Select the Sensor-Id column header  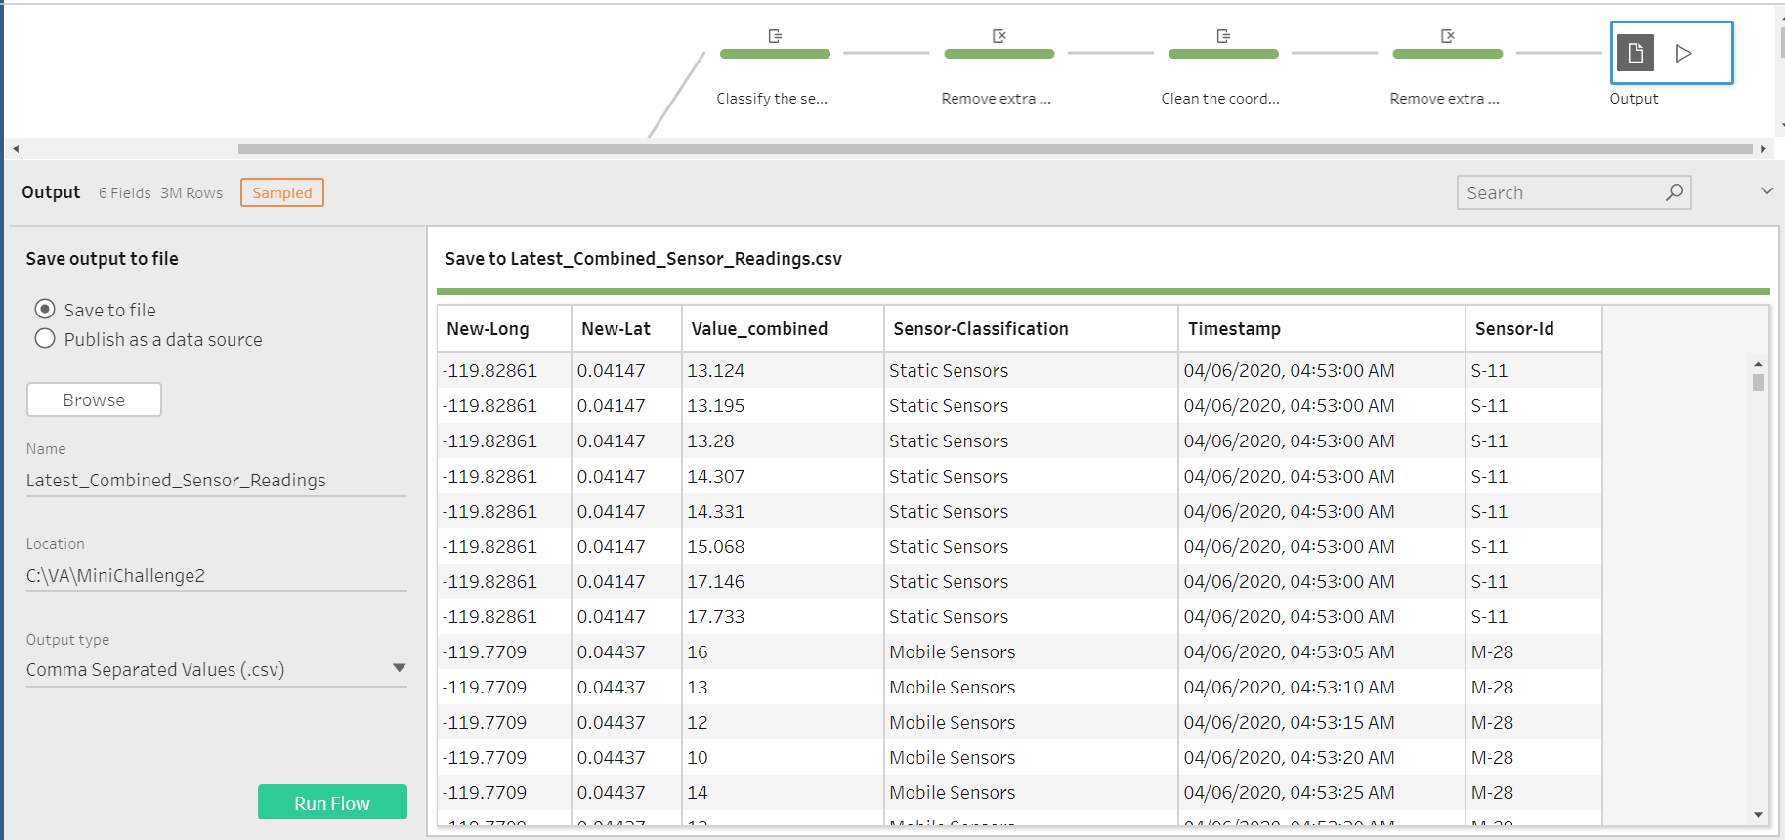click(1534, 329)
